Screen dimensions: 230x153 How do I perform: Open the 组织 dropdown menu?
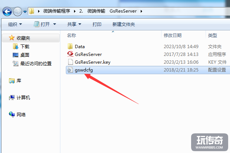[15, 24]
